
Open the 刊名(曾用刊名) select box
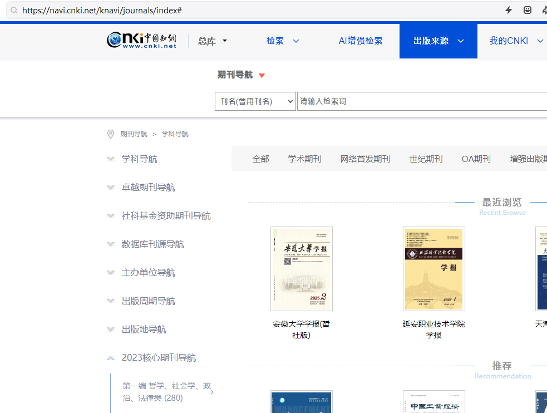255,101
